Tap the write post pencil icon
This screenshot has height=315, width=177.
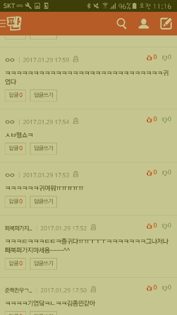click(x=166, y=24)
